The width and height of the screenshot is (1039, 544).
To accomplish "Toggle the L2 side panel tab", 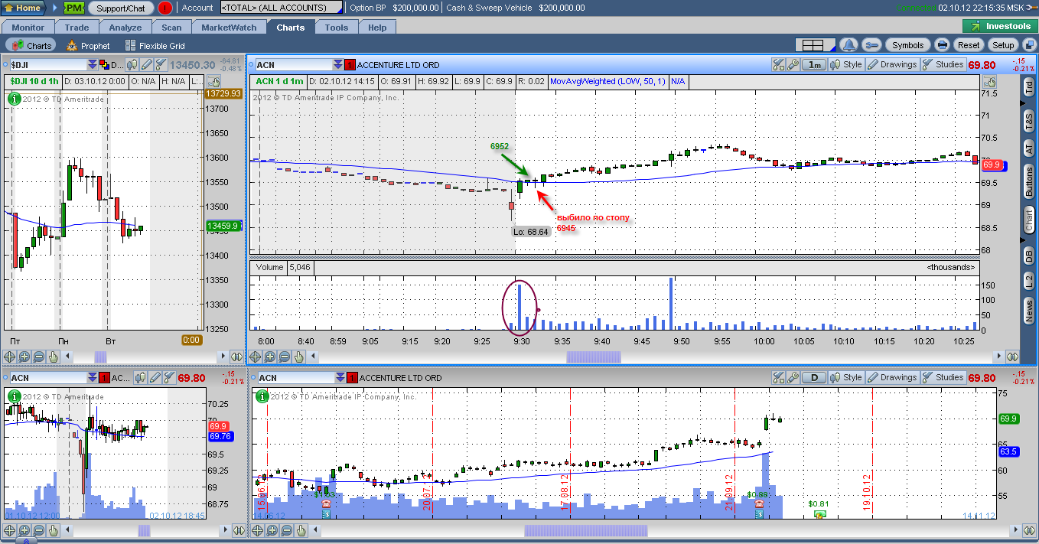I will (x=1029, y=281).
